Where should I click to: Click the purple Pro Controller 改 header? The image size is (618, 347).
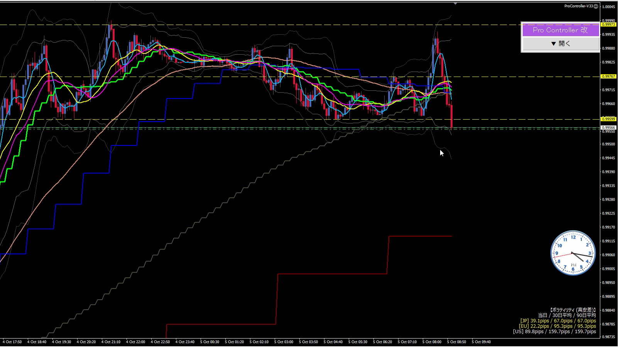point(561,30)
